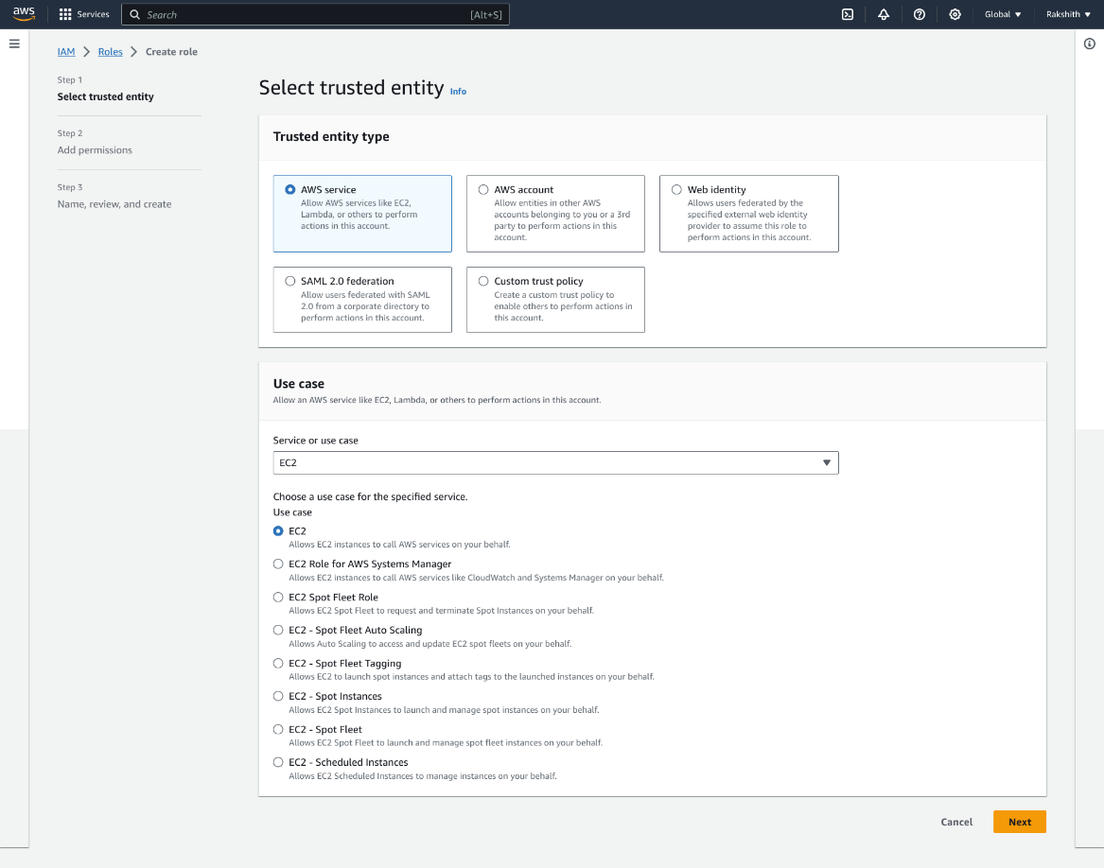Image resolution: width=1104 pixels, height=868 pixels.
Task: Launch the CloudShell terminal icon
Action: point(848,14)
